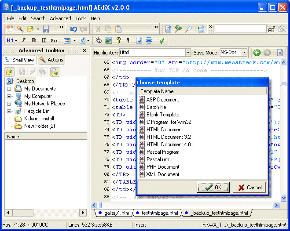Click the Undo arrow icon

tap(73, 29)
